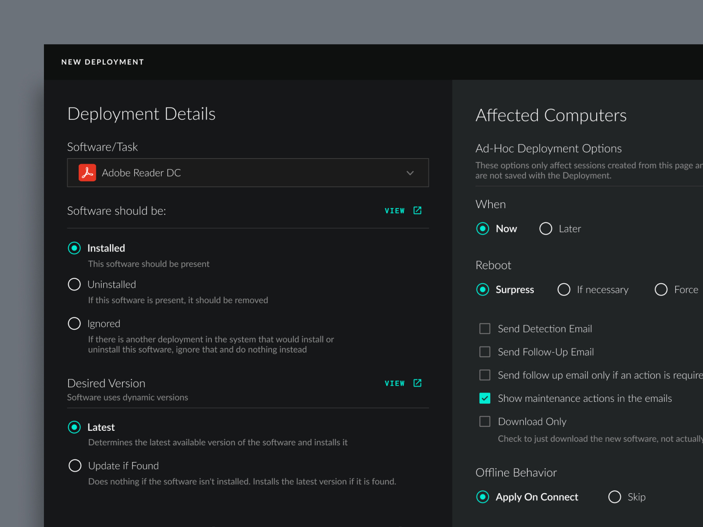Set deployment timing to Now
The height and width of the screenshot is (527, 703).
coord(482,228)
